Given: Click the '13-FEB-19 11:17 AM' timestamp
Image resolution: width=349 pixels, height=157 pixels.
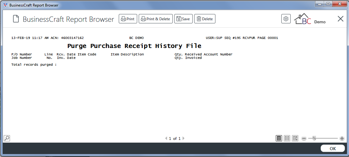Looking at the screenshot, I should [30, 38].
